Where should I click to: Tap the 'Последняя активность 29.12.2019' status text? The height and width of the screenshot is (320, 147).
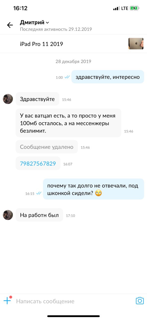coord(56,29)
